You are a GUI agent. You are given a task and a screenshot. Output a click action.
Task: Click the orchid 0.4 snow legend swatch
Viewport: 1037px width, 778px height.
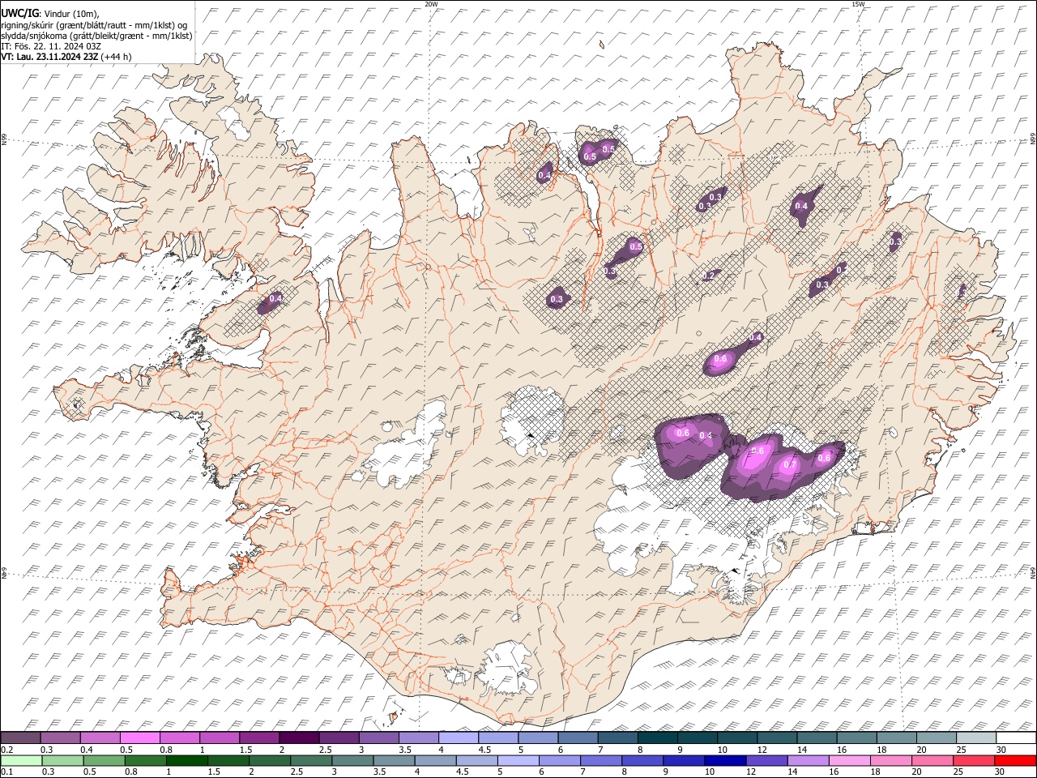(x=100, y=738)
